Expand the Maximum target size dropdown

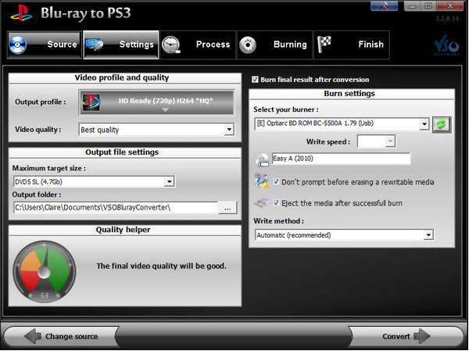click(94, 181)
